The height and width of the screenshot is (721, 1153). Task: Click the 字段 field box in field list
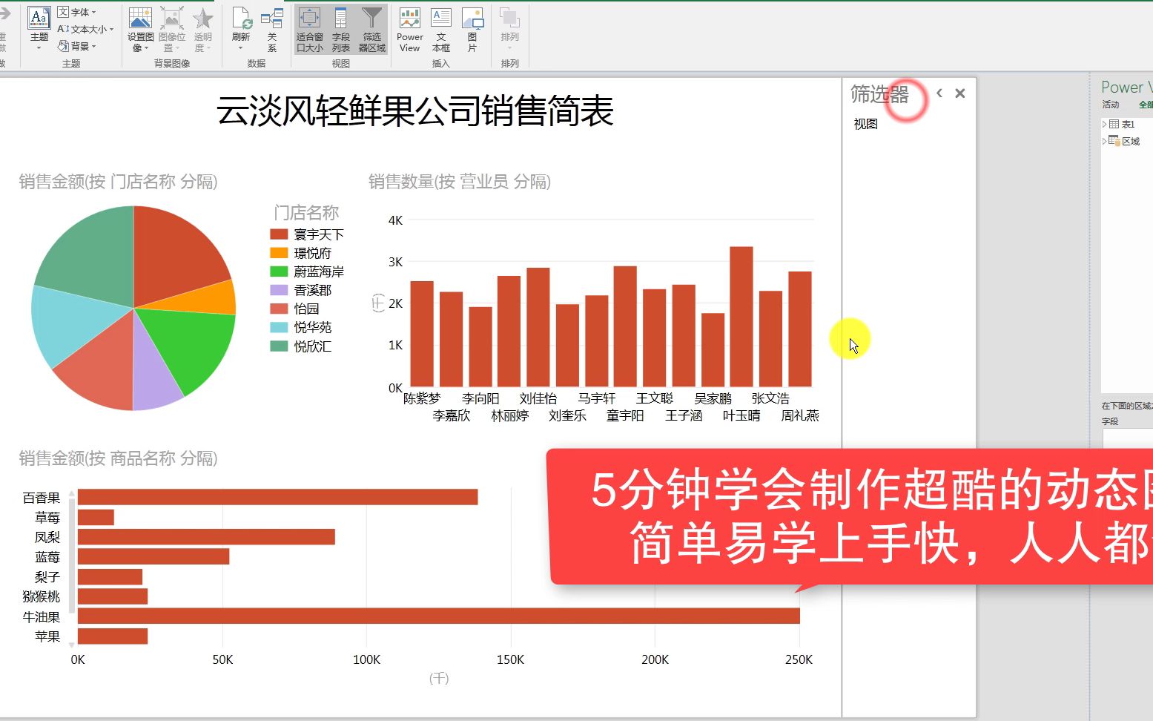coord(1128,438)
